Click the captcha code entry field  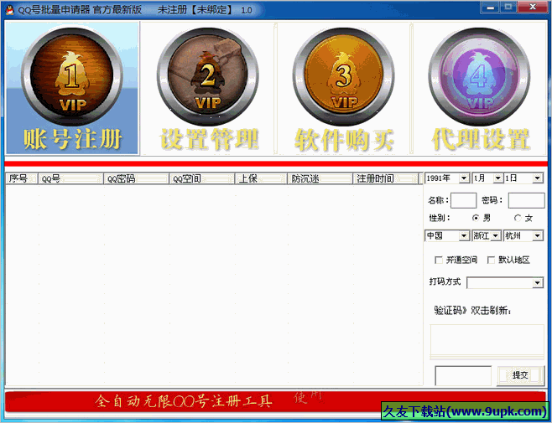tap(463, 375)
